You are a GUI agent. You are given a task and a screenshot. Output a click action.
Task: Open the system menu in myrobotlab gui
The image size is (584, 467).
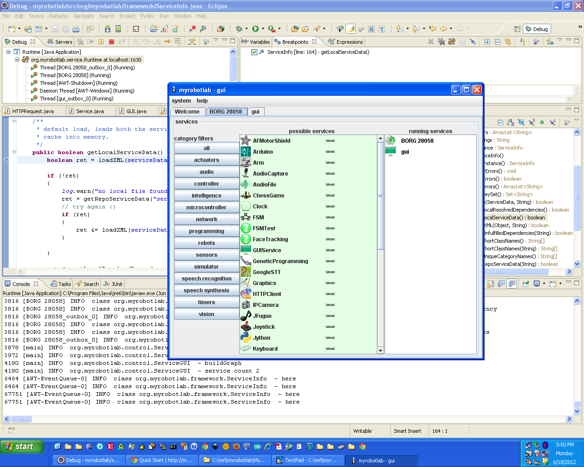pyautogui.click(x=181, y=101)
